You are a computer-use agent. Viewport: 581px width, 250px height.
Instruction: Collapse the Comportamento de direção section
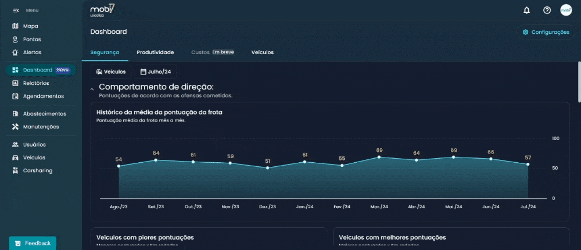click(x=92, y=89)
